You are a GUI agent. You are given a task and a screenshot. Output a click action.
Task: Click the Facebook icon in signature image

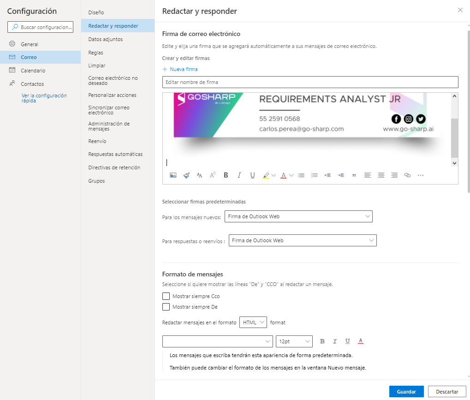click(396, 119)
